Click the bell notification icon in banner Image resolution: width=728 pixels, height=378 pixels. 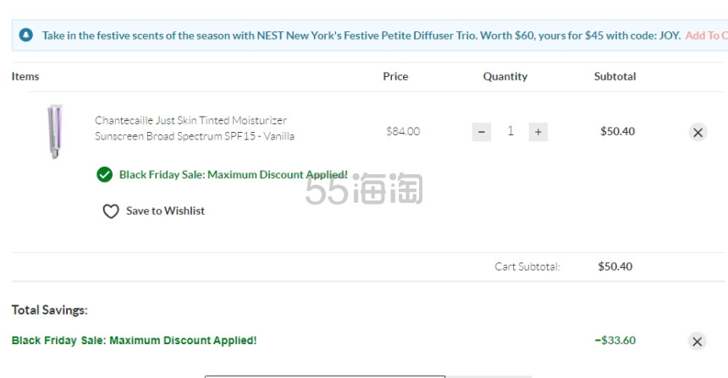[26, 35]
